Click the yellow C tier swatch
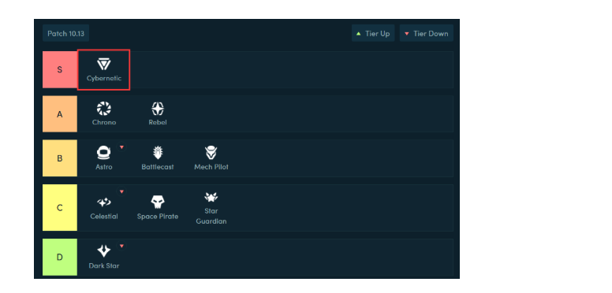This screenshot has height=293, width=612. (x=60, y=208)
